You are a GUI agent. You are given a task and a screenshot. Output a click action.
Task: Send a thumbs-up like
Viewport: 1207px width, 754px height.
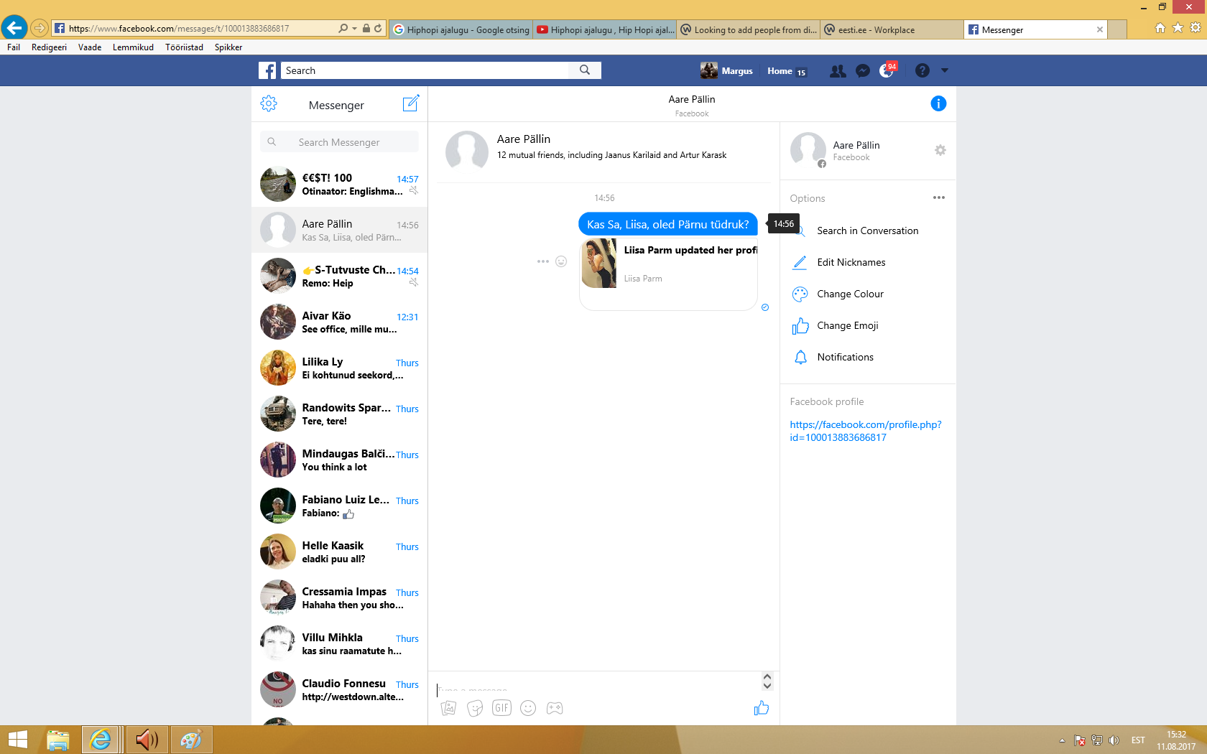point(762,708)
